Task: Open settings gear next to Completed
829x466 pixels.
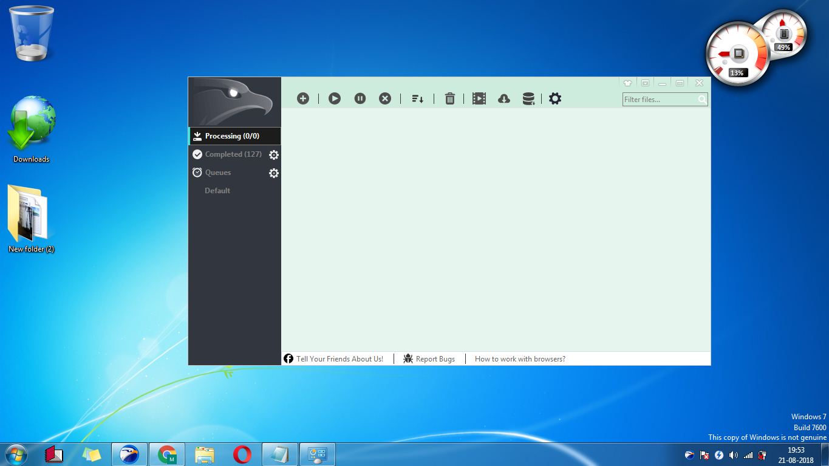Action: pyautogui.click(x=273, y=154)
